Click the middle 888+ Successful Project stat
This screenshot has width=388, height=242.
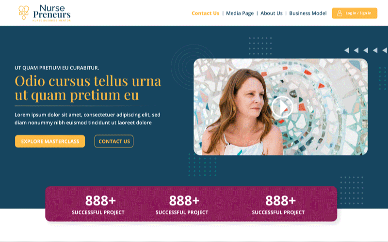182,205
